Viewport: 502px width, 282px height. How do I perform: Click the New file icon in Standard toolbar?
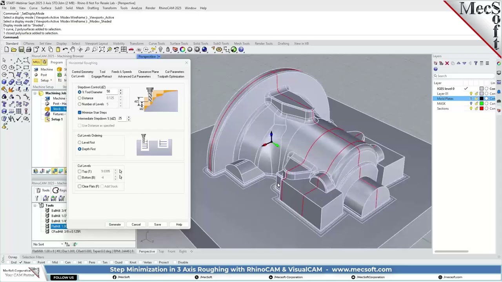[7, 50]
